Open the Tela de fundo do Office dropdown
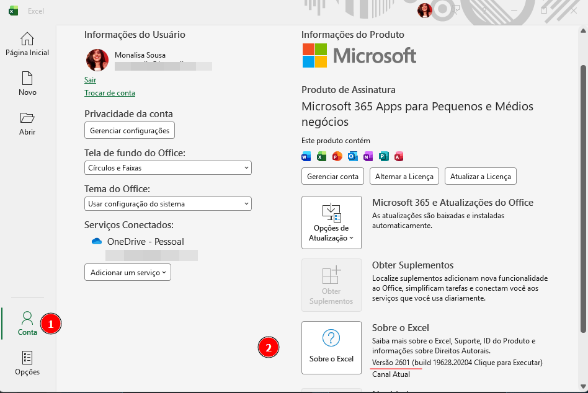 click(168, 168)
